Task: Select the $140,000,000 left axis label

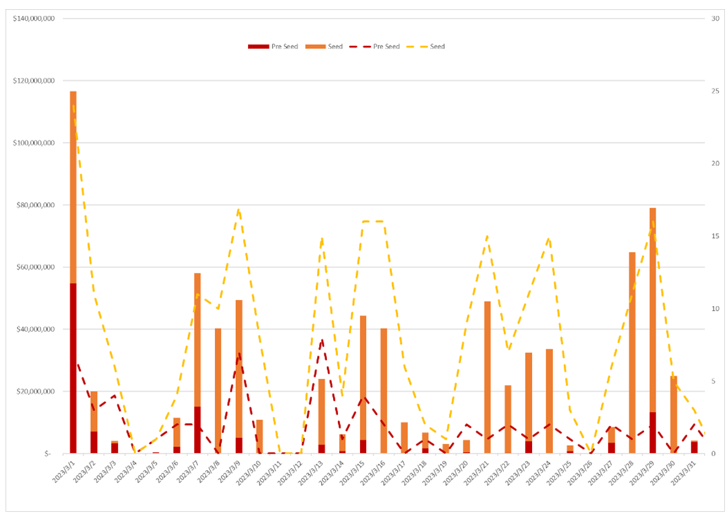Action: coord(34,18)
